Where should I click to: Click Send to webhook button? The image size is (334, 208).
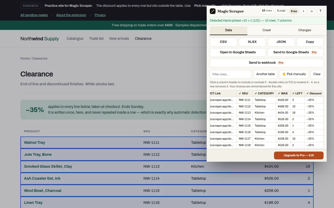(x=267, y=63)
